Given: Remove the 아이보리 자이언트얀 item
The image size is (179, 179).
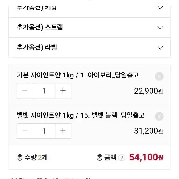Looking at the screenshot, I should 159,76.
